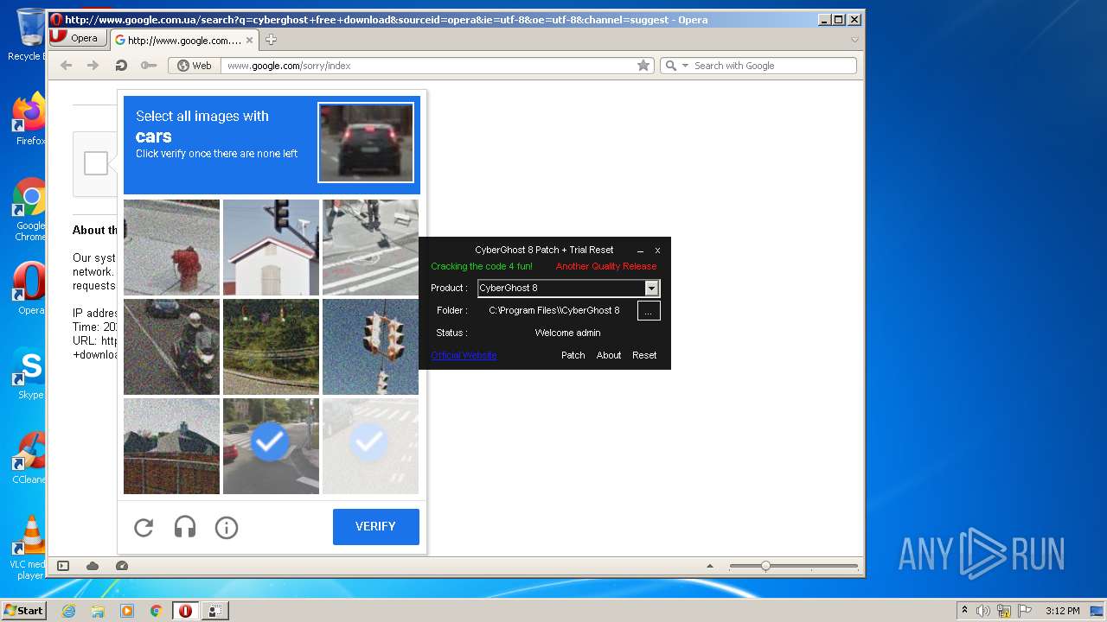The image size is (1107, 622).
Task: Open CCleaner desktop shortcut
Action: (x=30, y=458)
